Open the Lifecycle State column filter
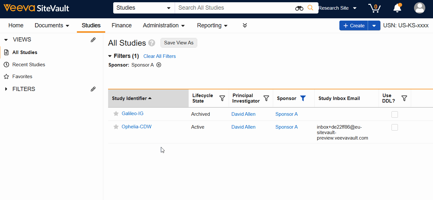The height and width of the screenshot is (200, 433). coord(222,98)
